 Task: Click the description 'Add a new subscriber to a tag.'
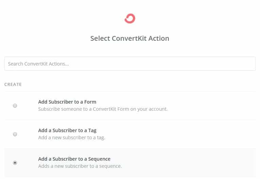pyautogui.click(x=71, y=138)
